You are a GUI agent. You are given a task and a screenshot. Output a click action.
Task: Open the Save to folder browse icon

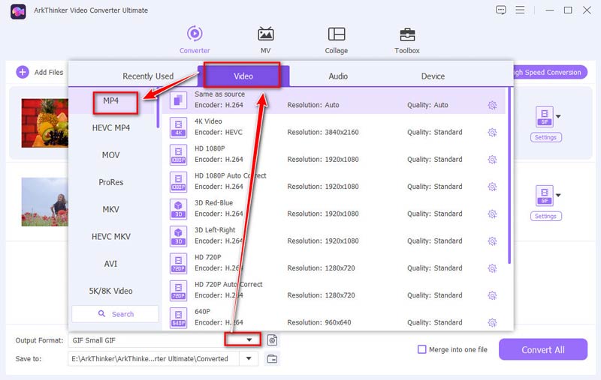(x=272, y=358)
